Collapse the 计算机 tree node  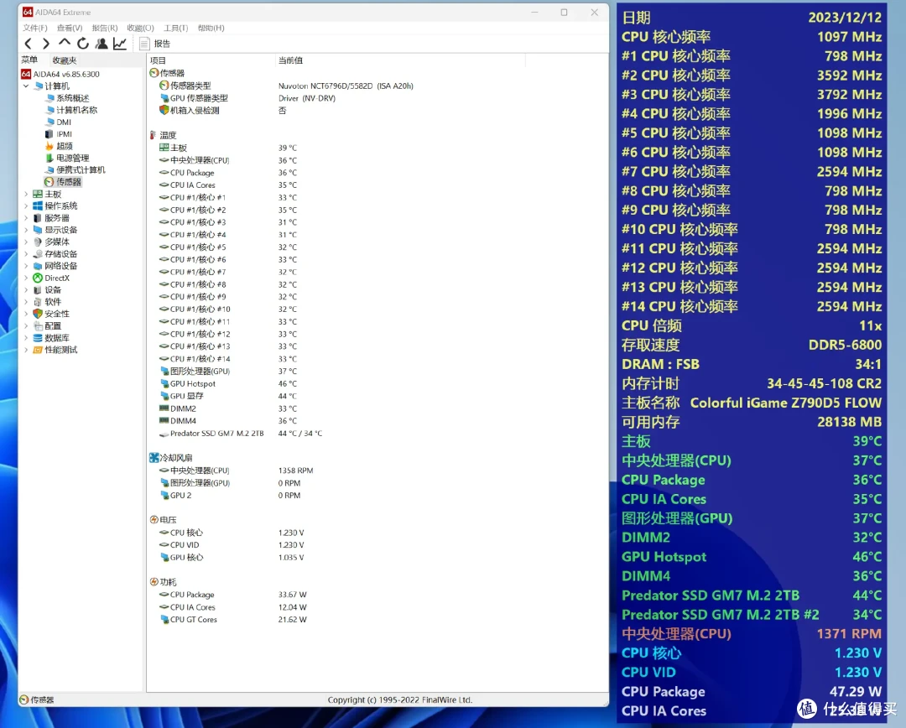tap(26, 86)
